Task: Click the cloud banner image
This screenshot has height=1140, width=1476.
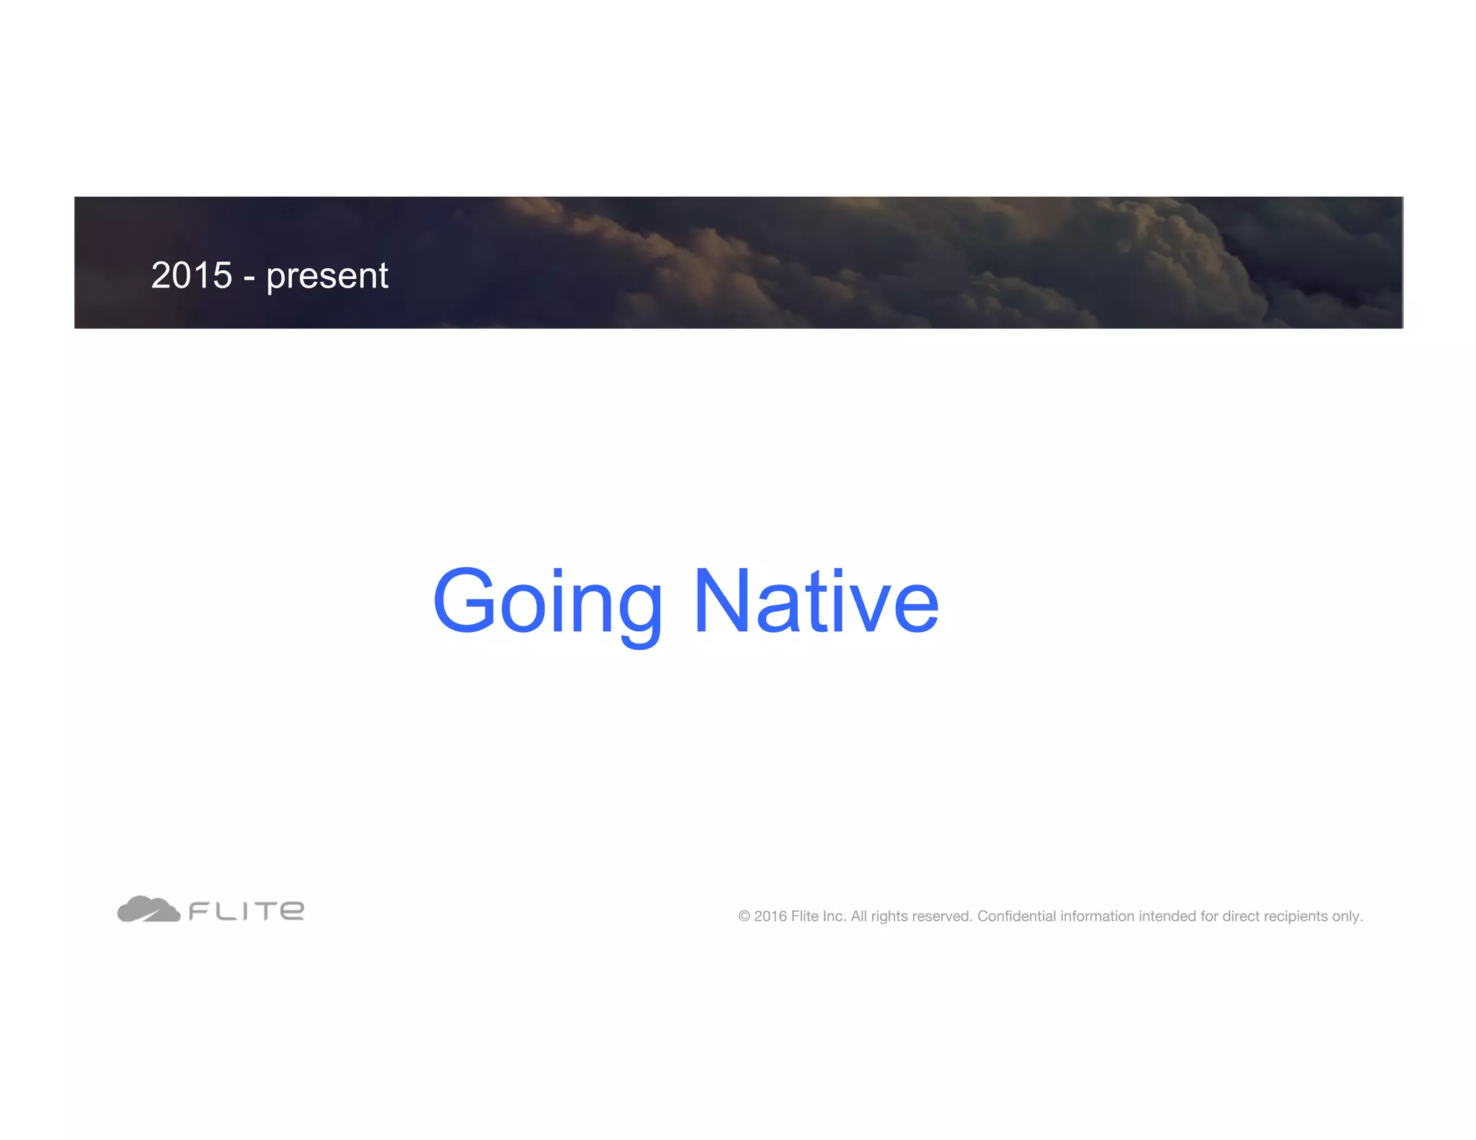Action: click(x=793, y=262)
